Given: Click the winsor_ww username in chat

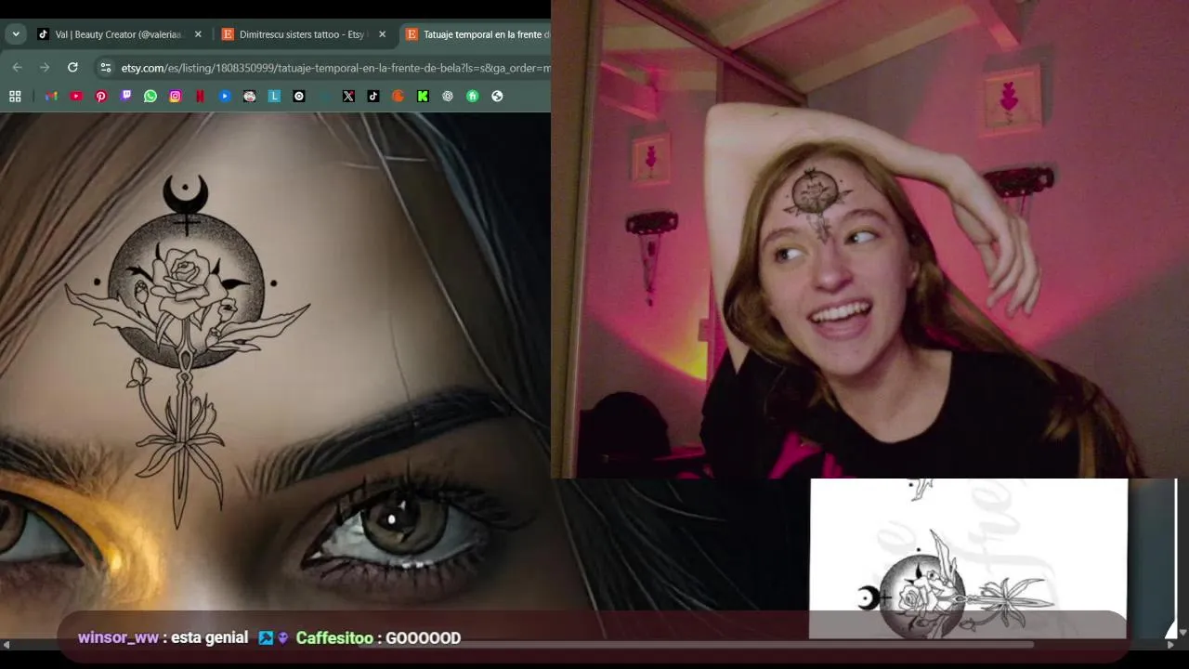Looking at the screenshot, I should tap(119, 637).
